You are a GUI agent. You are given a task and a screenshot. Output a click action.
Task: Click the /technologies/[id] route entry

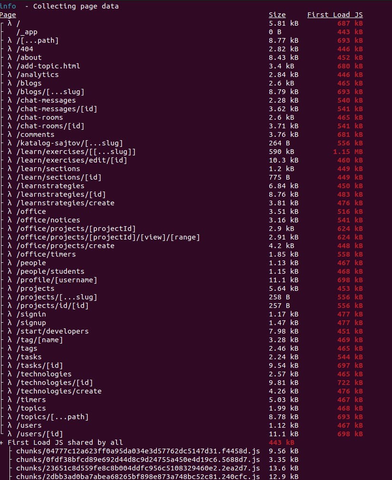(x=55, y=383)
